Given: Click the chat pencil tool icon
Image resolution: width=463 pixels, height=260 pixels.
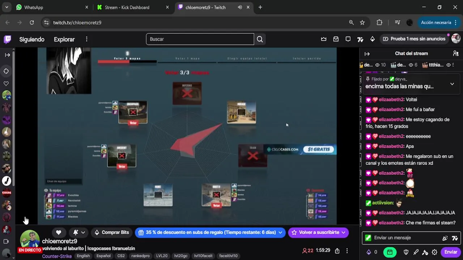Looking at the screenshot, I should click(x=416, y=252).
